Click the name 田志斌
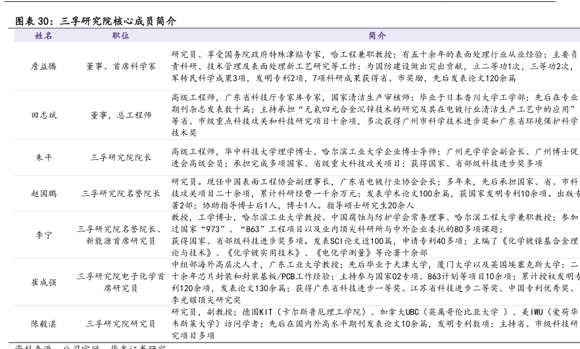The height and width of the screenshot is (349, 580). (x=44, y=115)
